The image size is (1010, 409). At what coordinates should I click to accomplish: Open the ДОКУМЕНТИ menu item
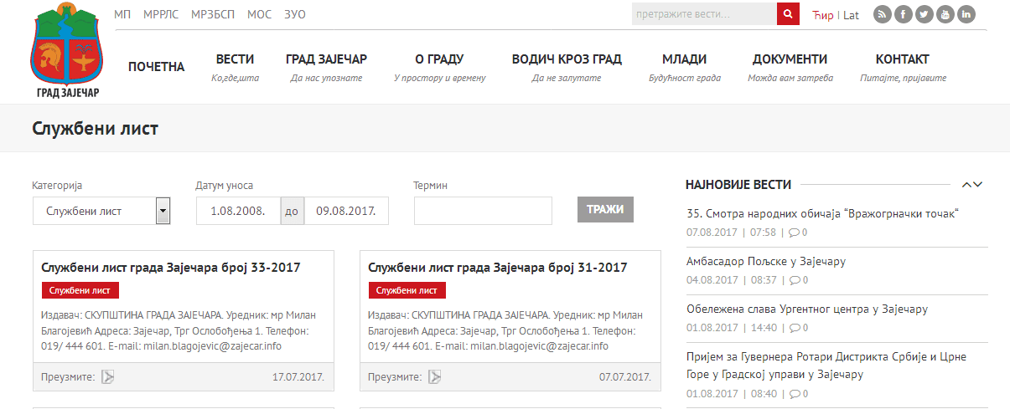(790, 59)
